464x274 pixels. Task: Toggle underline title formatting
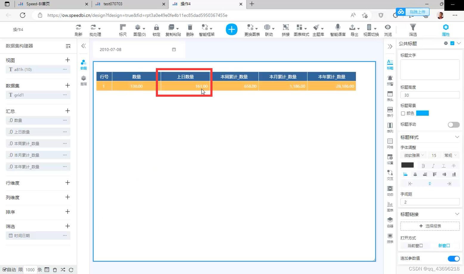(443, 166)
